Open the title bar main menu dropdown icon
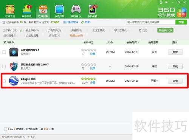The image size is (189, 140). click(166, 2)
